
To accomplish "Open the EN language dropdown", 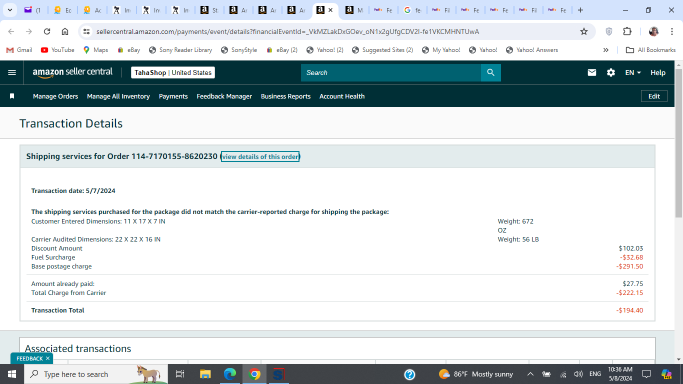I will coord(633,72).
